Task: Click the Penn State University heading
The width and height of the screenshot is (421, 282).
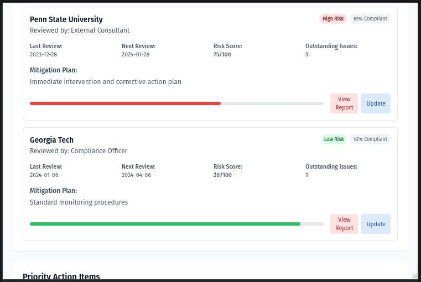Action: (x=66, y=19)
